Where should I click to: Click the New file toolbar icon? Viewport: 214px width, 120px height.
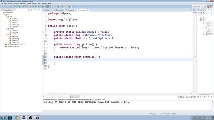(2, 7)
